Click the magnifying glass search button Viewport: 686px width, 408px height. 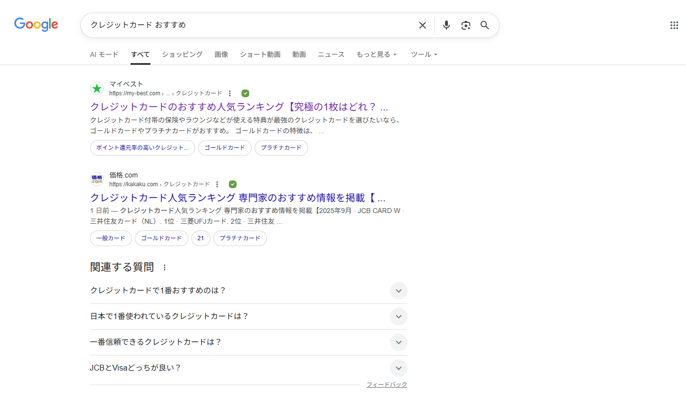click(x=485, y=25)
